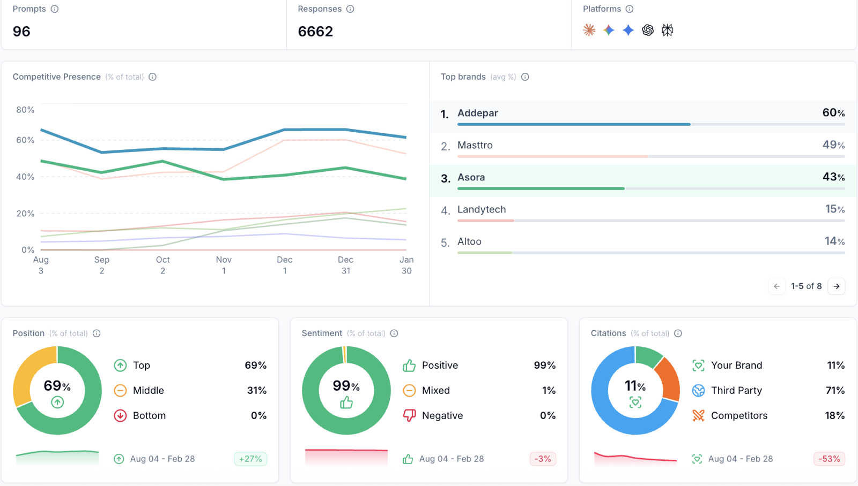This screenshot has height=486, width=858.
Task: Click the Position donut chart
Action: 57,391
